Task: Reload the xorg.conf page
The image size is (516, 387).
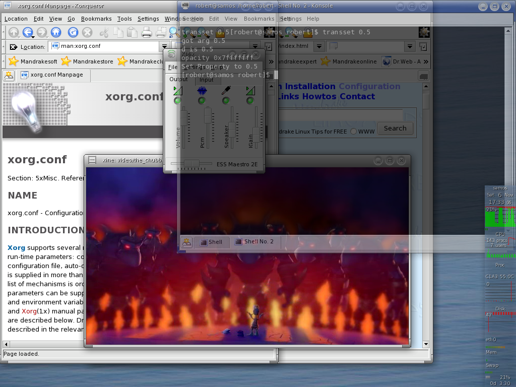Action: [73, 32]
